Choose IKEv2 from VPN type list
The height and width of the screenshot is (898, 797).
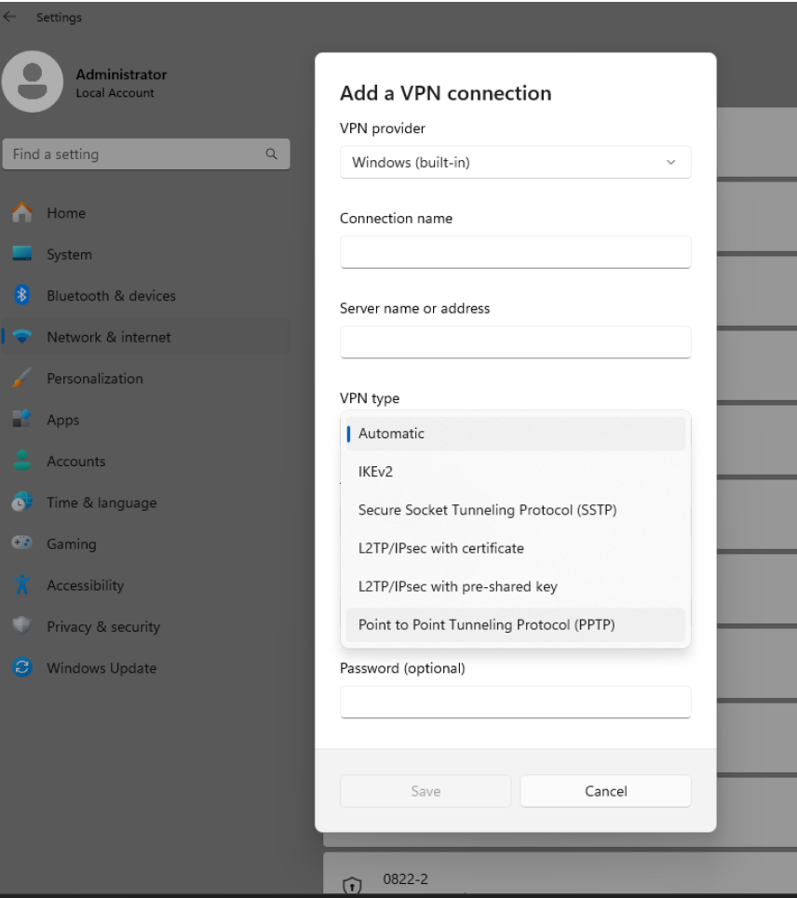click(x=515, y=472)
